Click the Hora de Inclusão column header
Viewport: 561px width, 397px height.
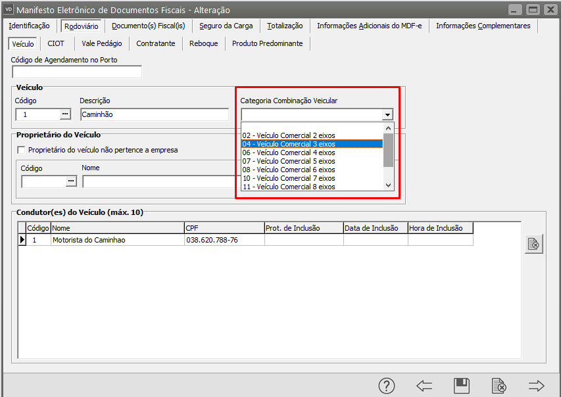[441, 228]
